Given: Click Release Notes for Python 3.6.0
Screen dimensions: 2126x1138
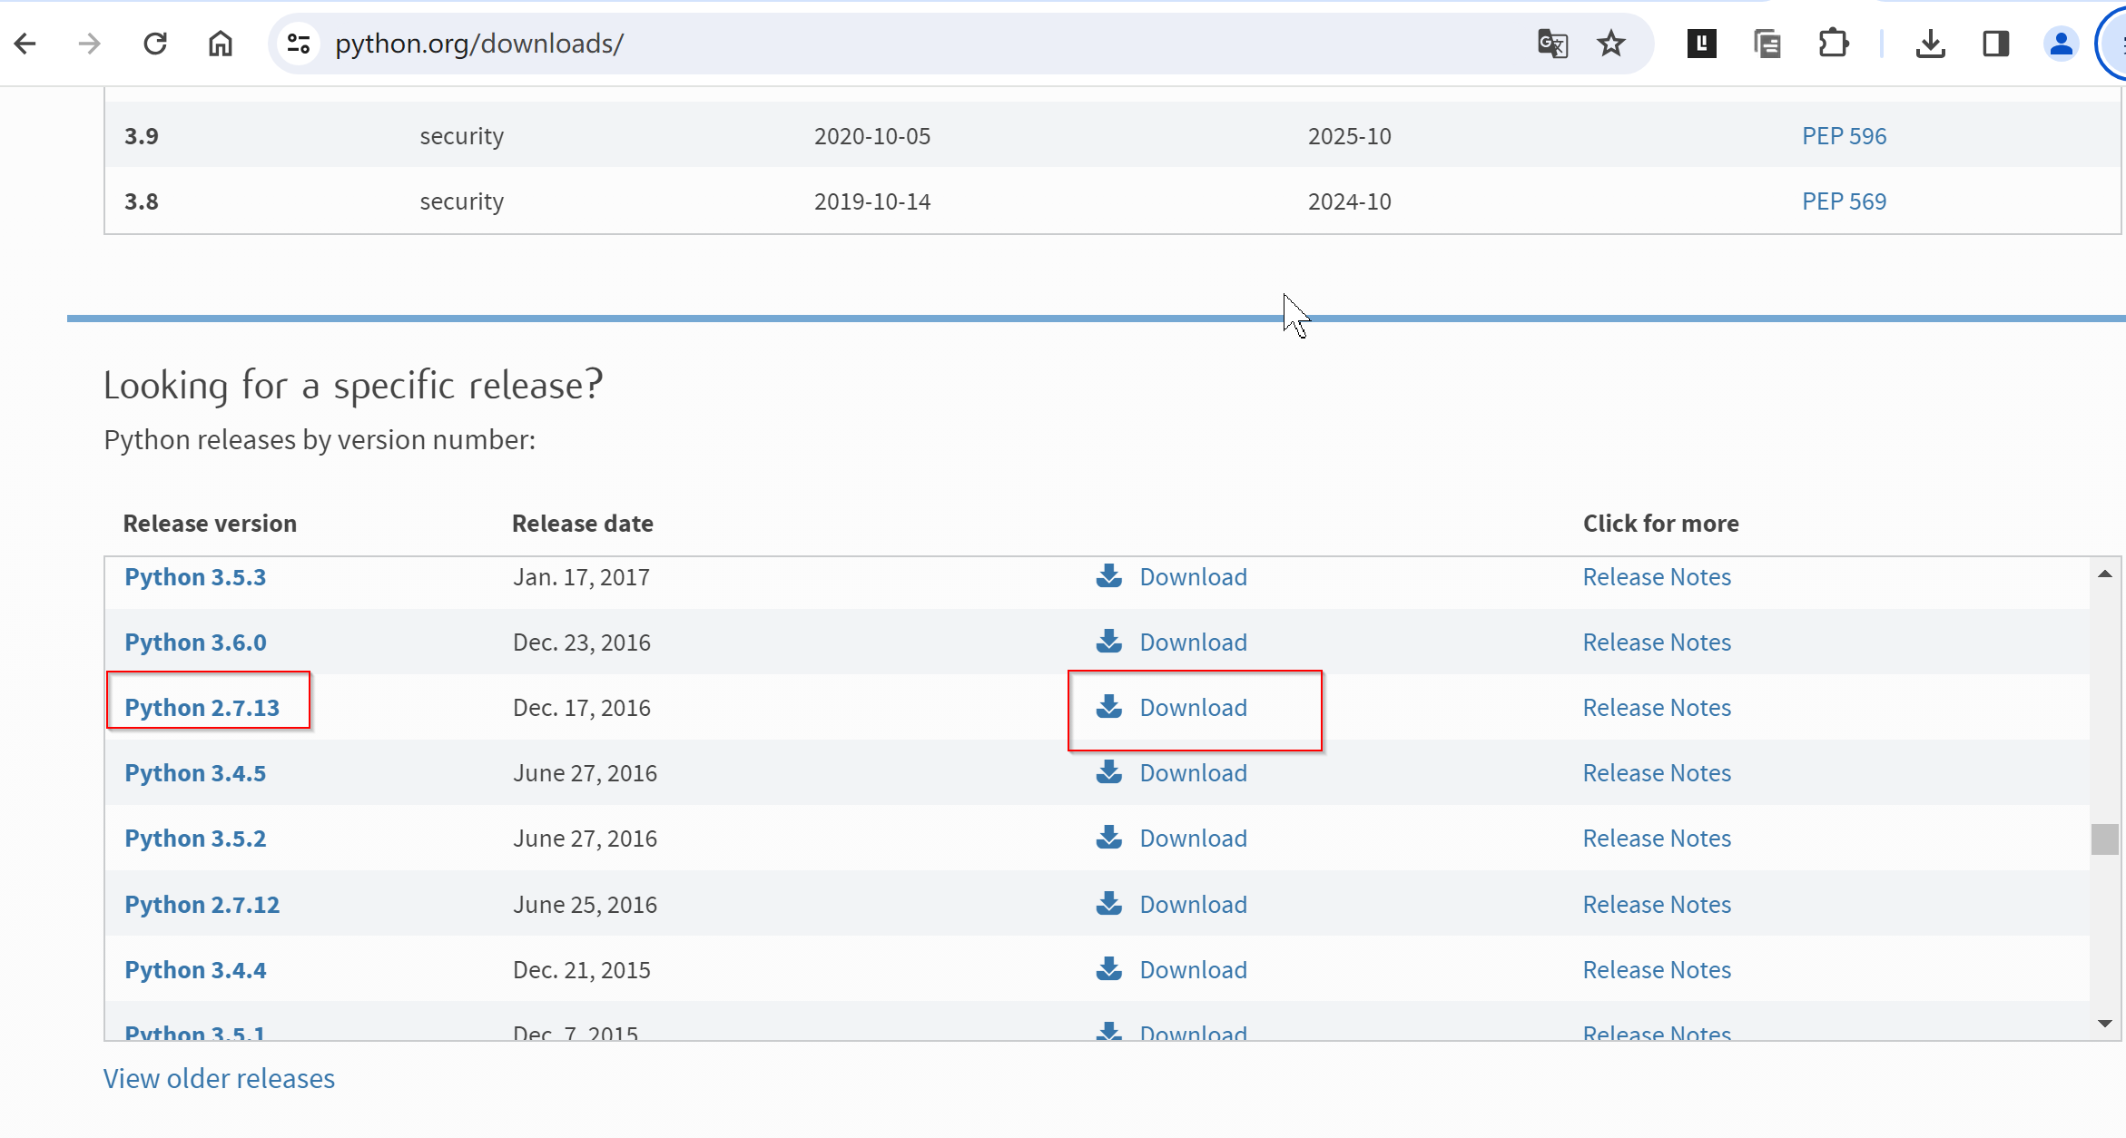Looking at the screenshot, I should click(1657, 643).
